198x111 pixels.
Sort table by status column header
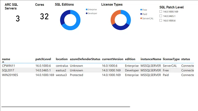[x=186, y=59]
